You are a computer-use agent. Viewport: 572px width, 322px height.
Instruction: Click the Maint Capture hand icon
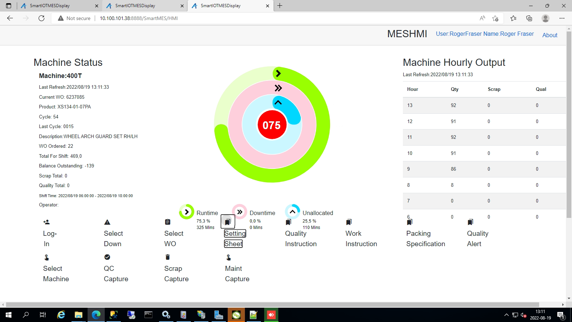click(x=228, y=257)
